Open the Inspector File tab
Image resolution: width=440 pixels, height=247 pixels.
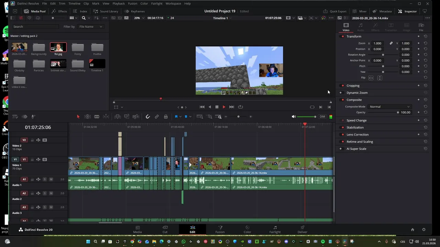coord(421,27)
